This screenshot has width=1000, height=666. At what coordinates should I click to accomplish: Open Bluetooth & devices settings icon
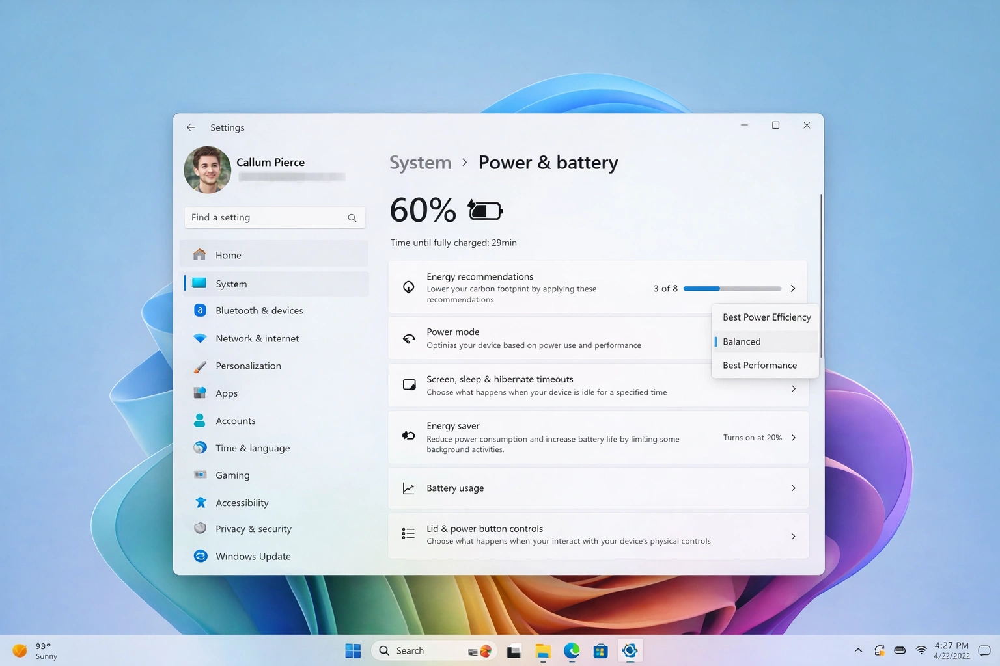coord(199,310)
